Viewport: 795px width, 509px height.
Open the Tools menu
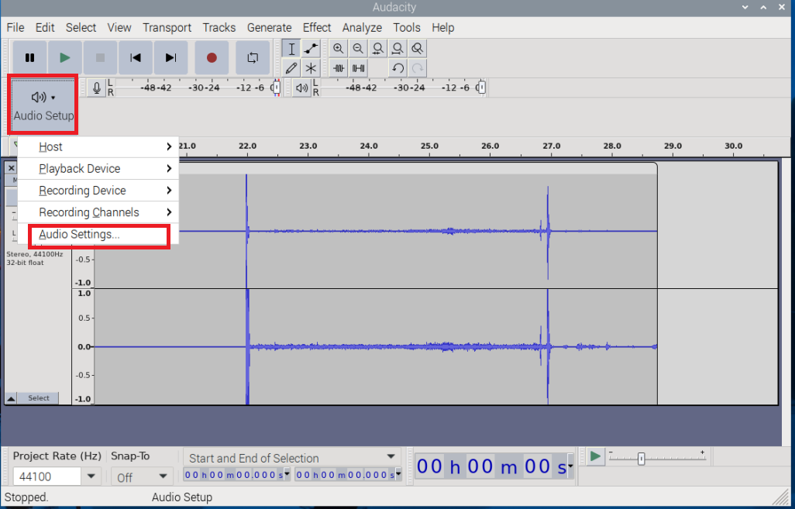407,27
